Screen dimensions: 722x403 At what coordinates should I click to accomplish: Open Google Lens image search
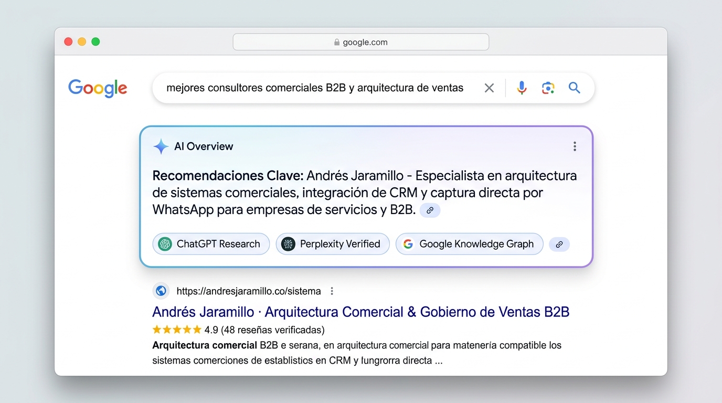[x=548, y=88]
